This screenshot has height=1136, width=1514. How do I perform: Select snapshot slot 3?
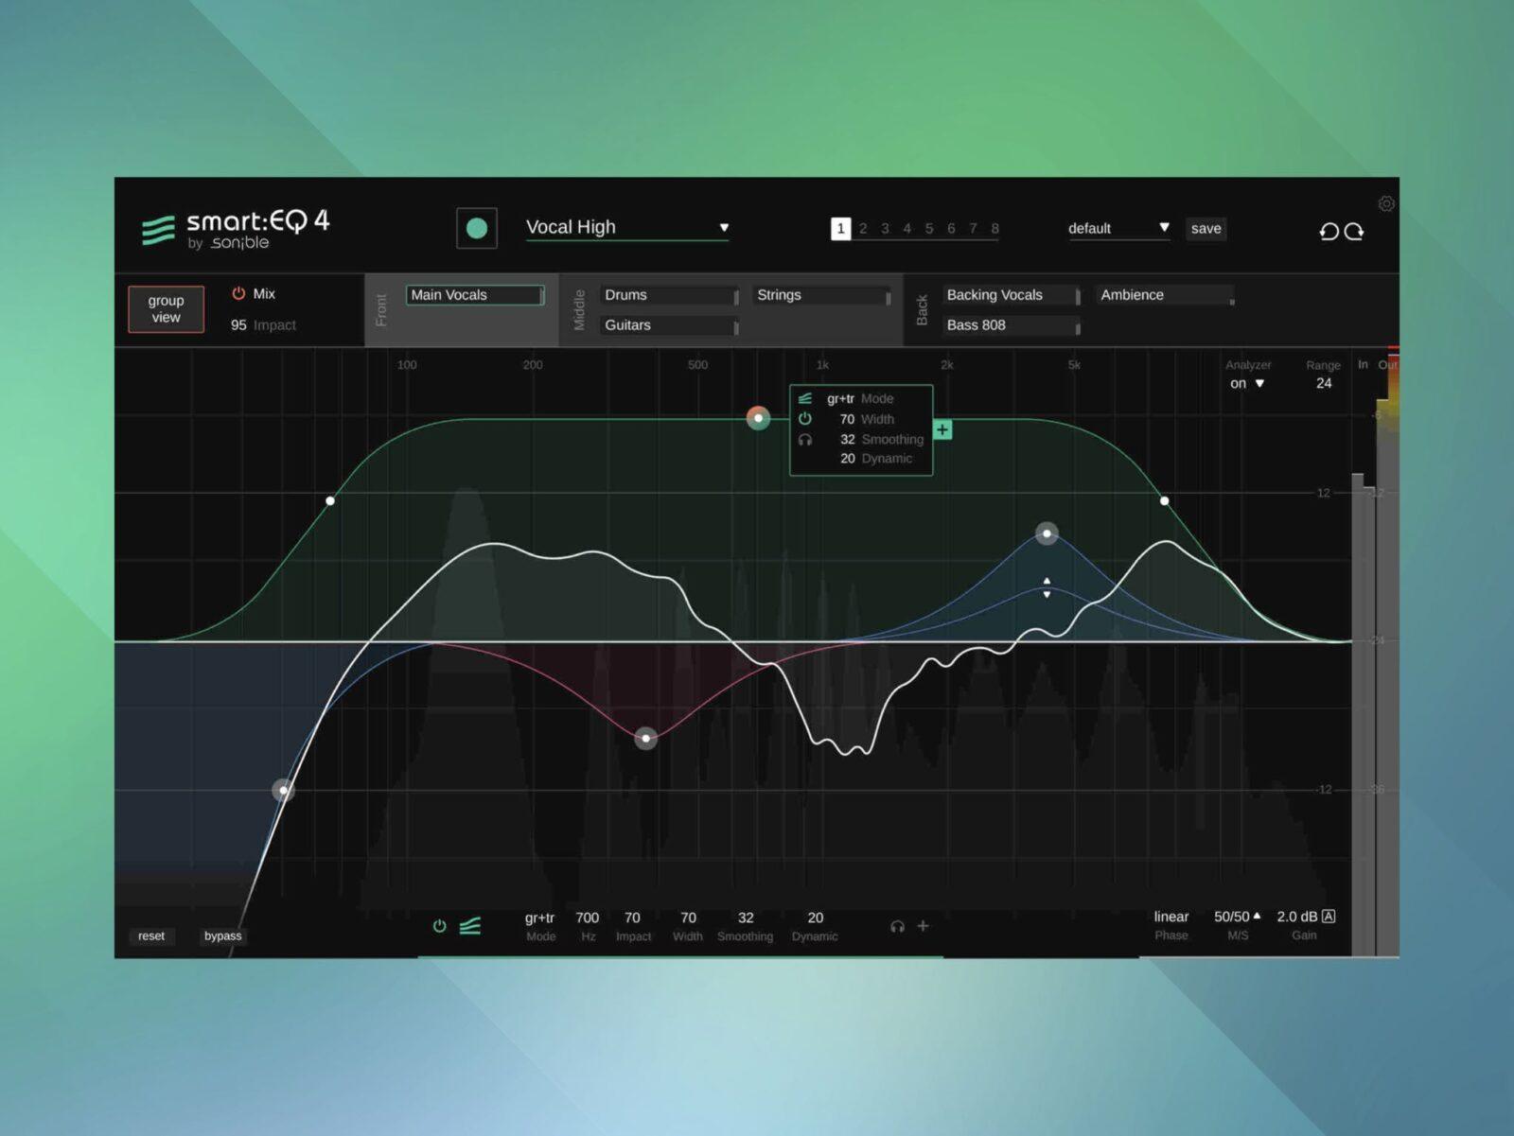pos(885,228)
